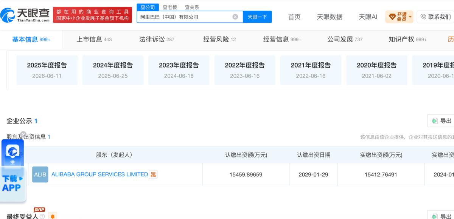Viewport: 454px width, 219px height.
Task: Click 导出 export button for 企业公示
Action: (x=441, y=121)
